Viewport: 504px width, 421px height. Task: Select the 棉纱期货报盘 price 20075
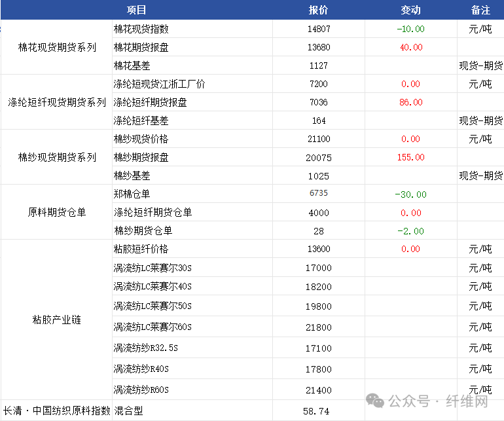click(318, 157)
